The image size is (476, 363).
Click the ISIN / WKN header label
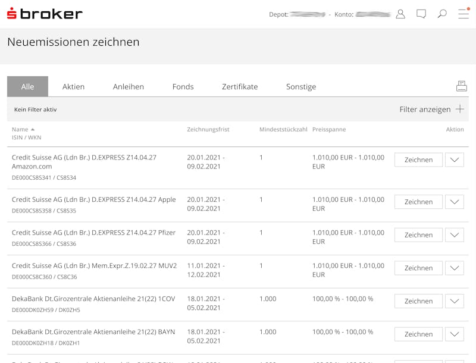click(x=26, y=137)
